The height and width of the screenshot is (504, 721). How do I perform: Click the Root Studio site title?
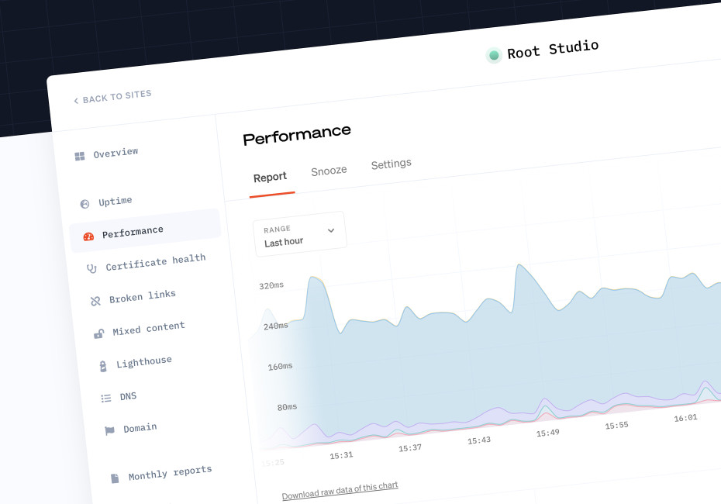coord(553,49)
